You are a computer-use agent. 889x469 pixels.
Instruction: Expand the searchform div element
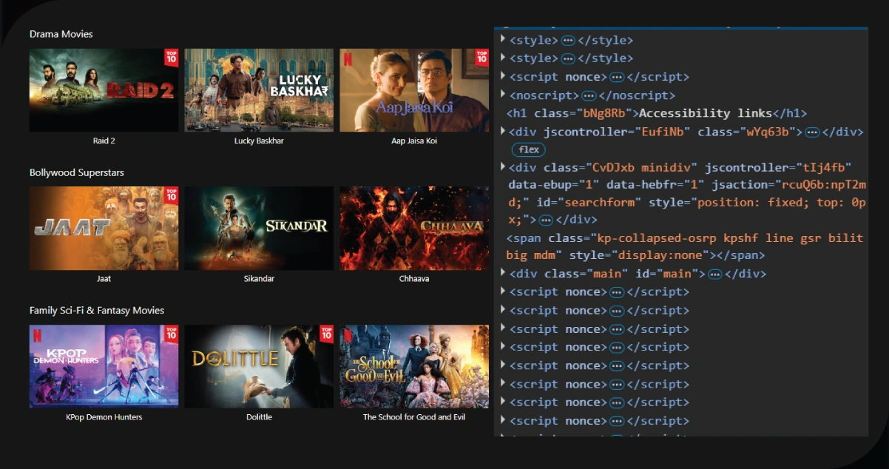pyautogui.click(x=502, y=167)
